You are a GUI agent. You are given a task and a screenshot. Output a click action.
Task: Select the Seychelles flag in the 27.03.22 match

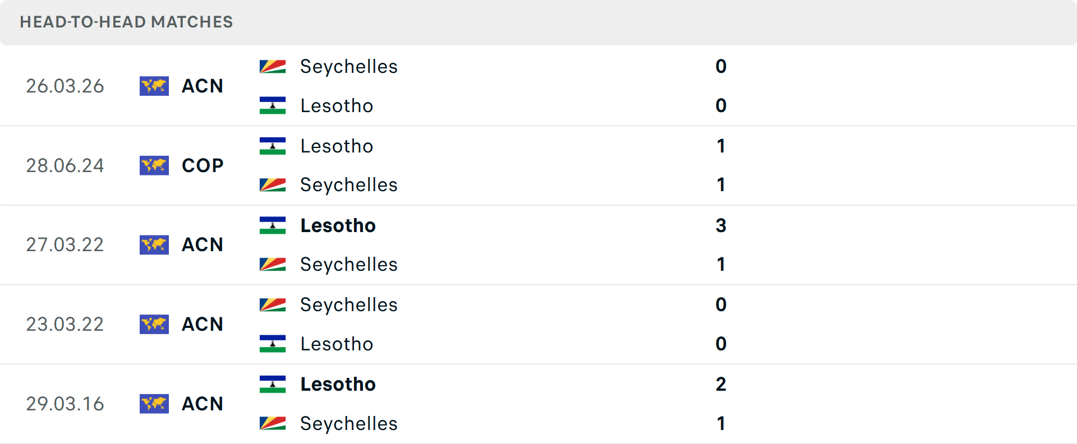click(273, 264)
